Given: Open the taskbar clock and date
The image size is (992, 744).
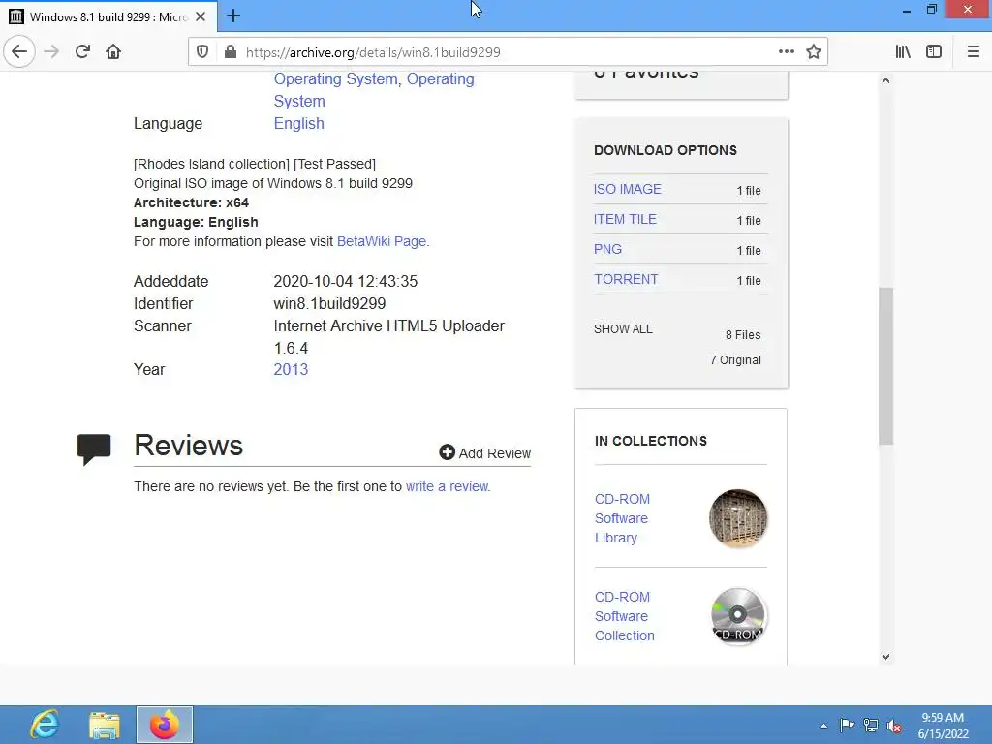Looking at the screenshot, I should click(x=943, y=726).
